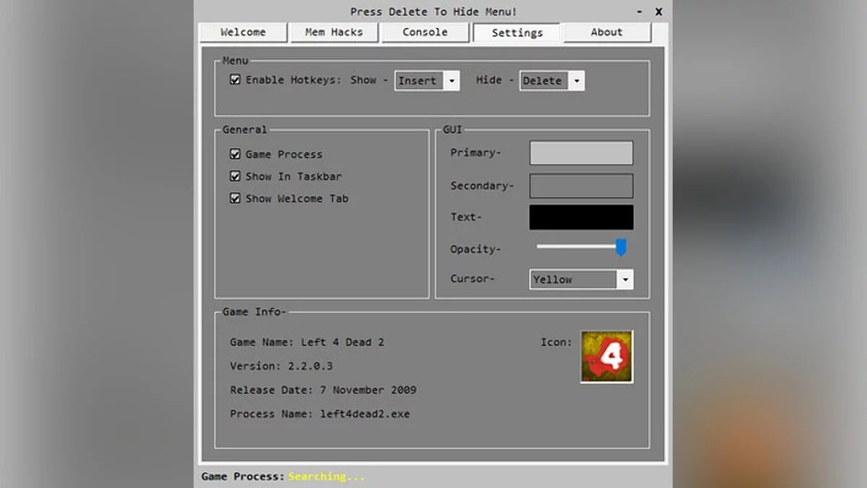
Task: Click the Searching... game process status
Action: pyautogui.click(x=327, y=476)
